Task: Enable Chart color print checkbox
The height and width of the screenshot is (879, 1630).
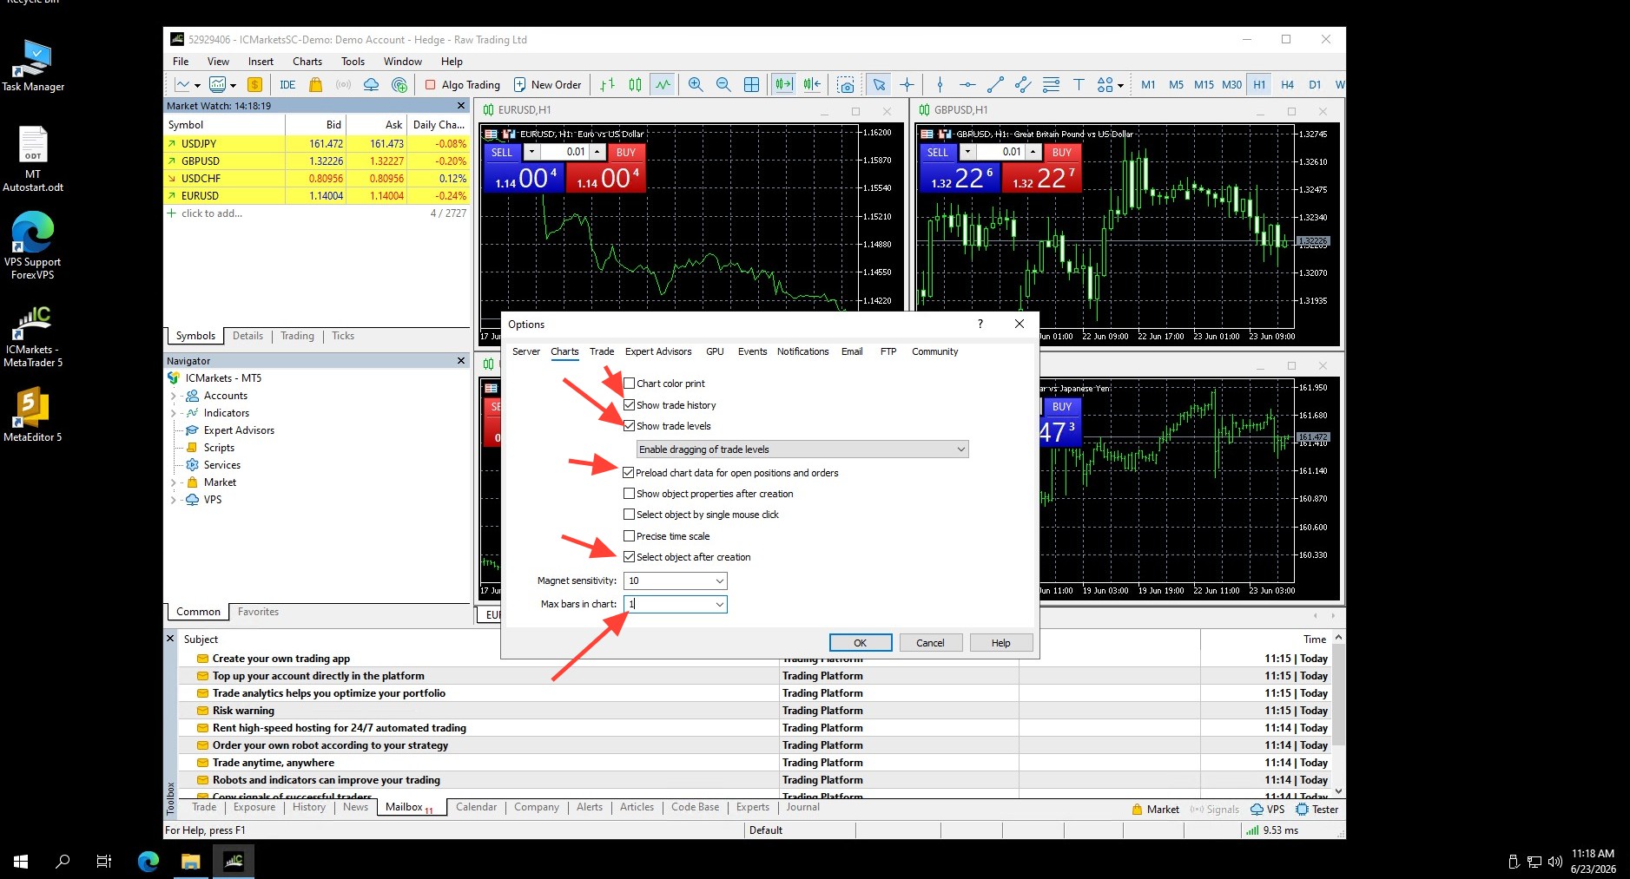Action: tap(630, 384)
